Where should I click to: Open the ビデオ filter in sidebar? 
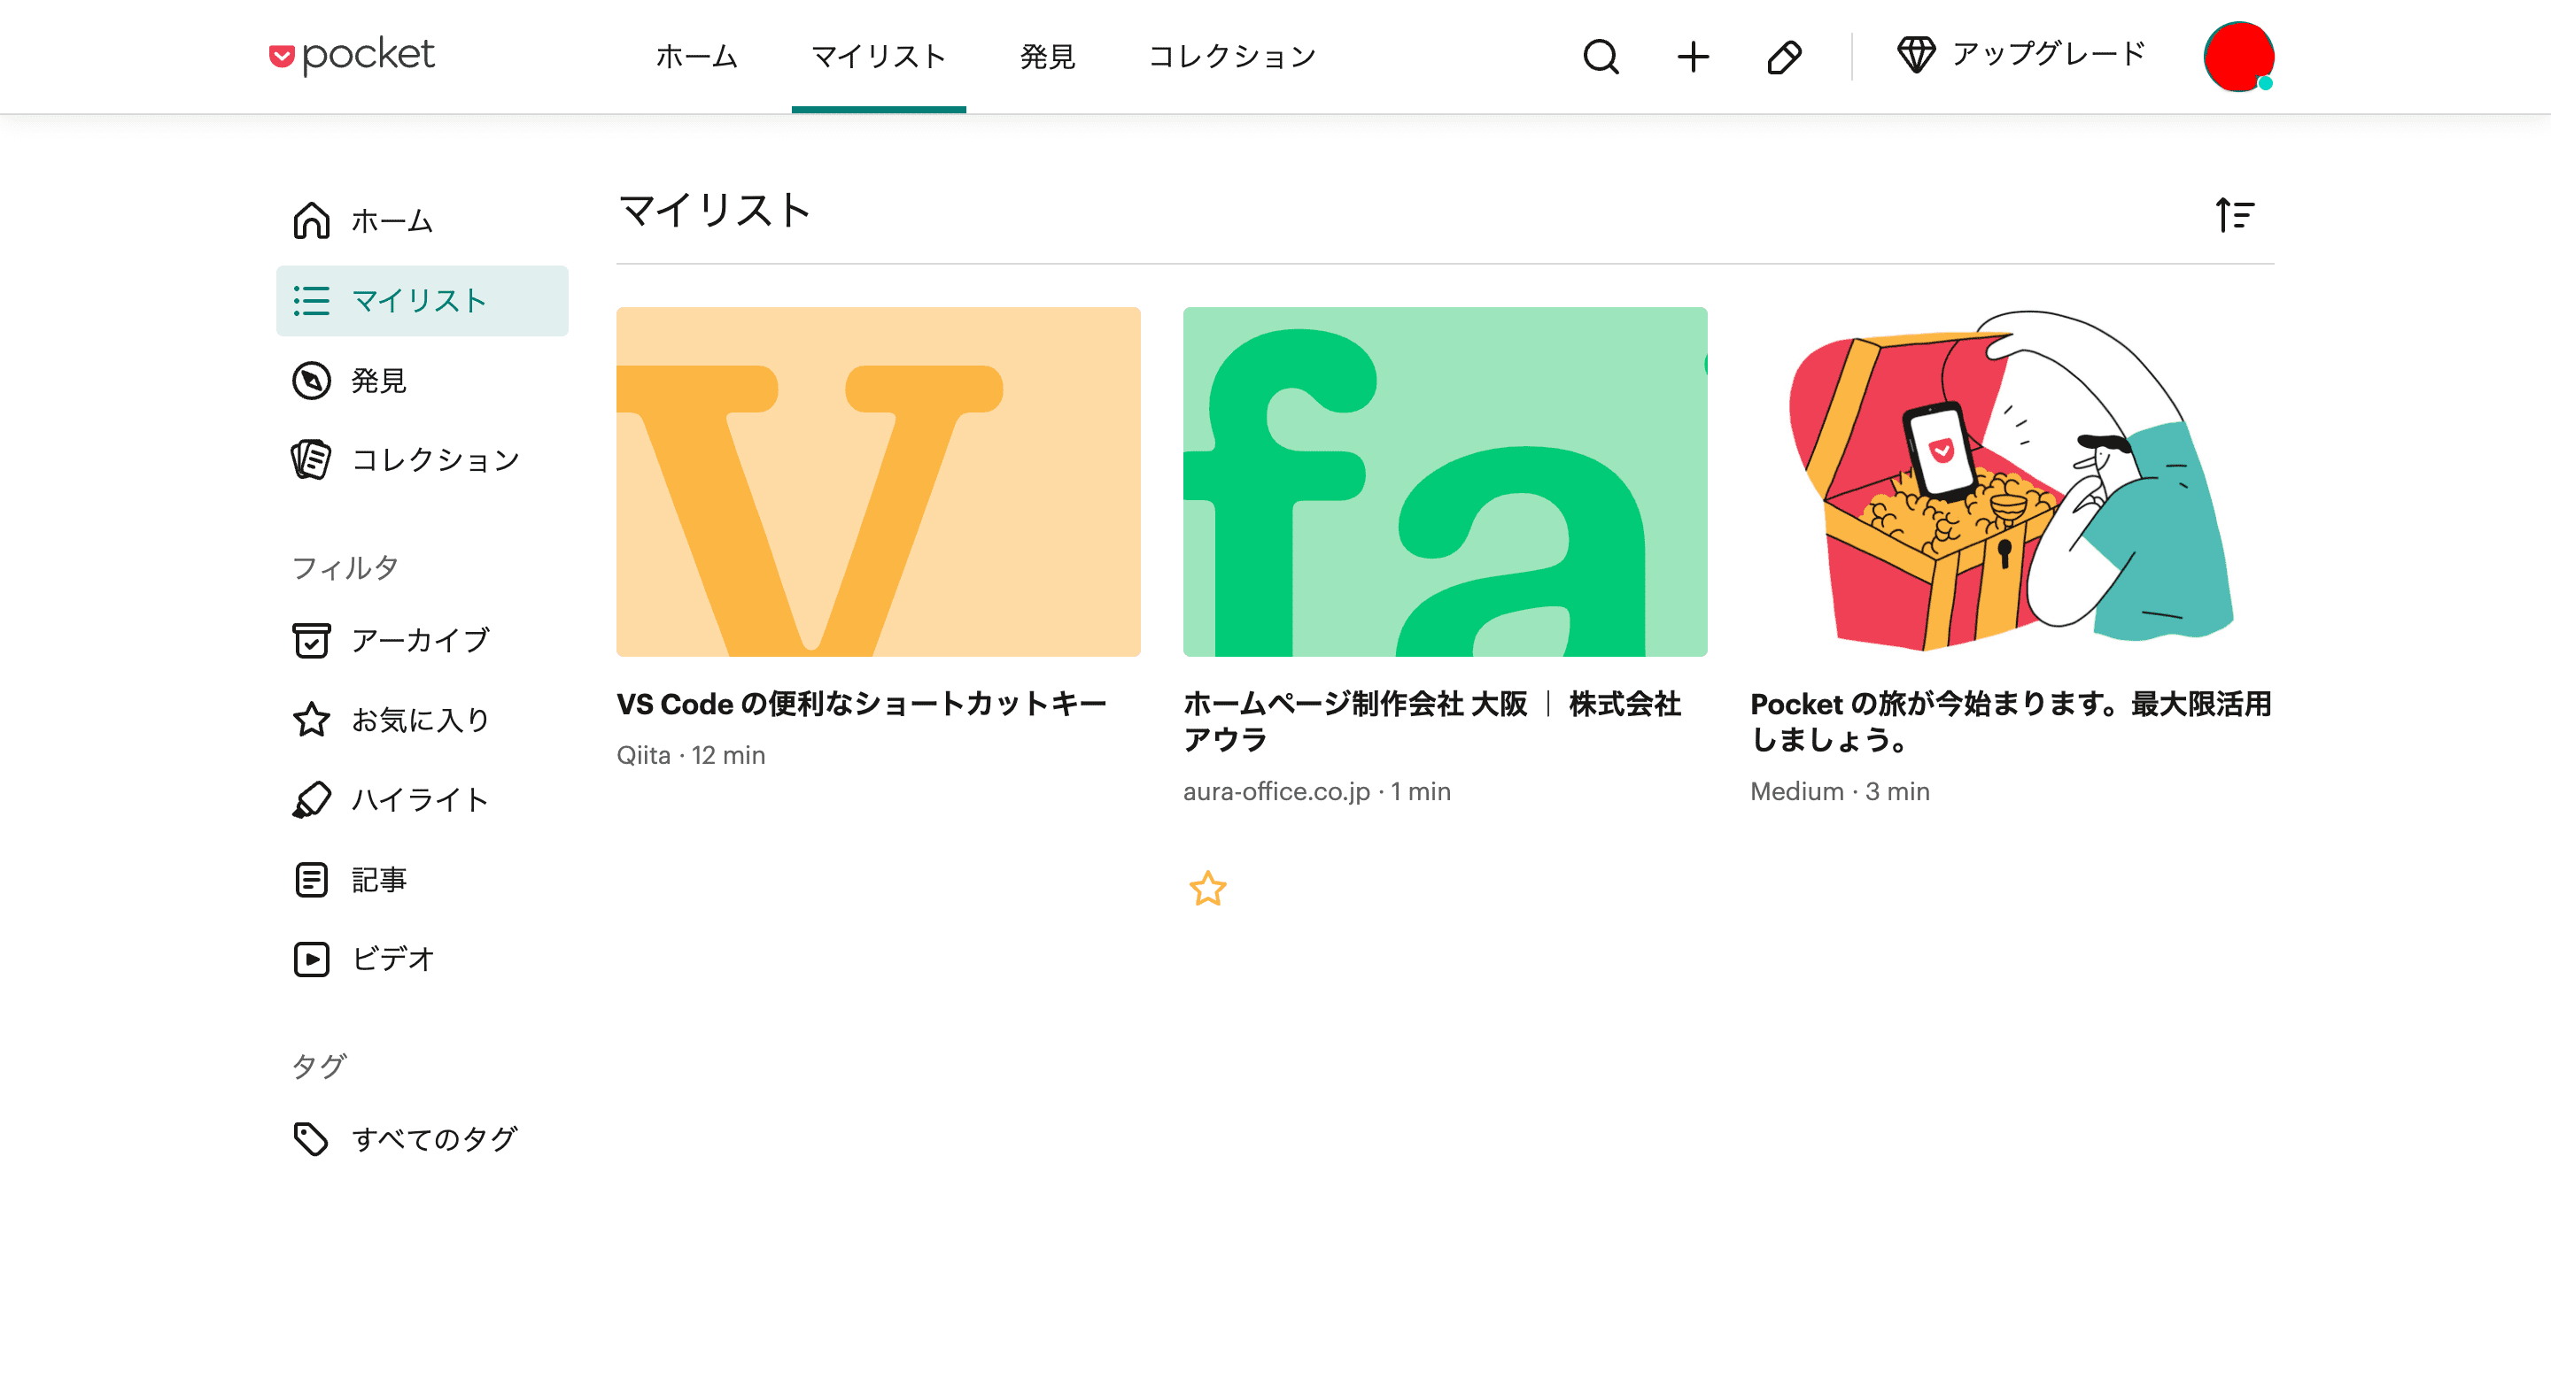393,959
